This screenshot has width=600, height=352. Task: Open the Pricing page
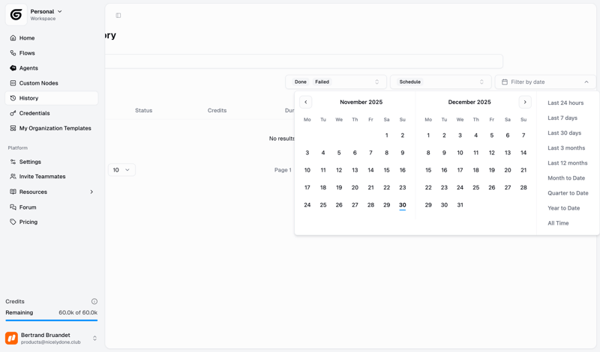(x=52, y=222)
